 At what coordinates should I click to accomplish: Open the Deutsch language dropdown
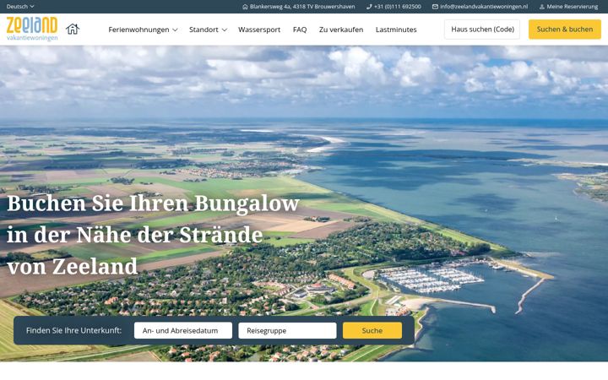click(20, 7)
